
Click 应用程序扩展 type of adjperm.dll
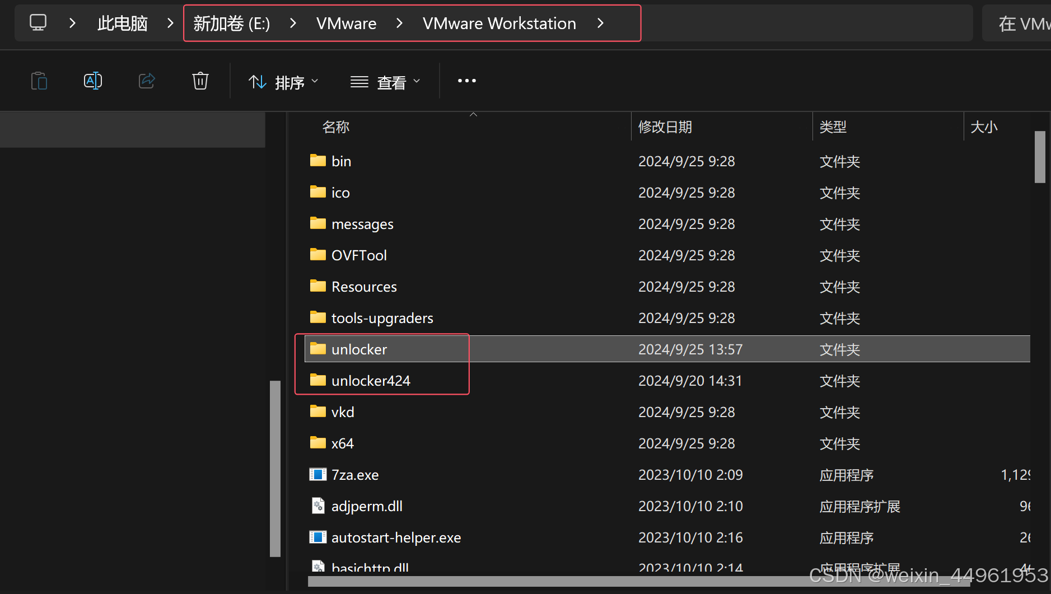pos(860,507)
